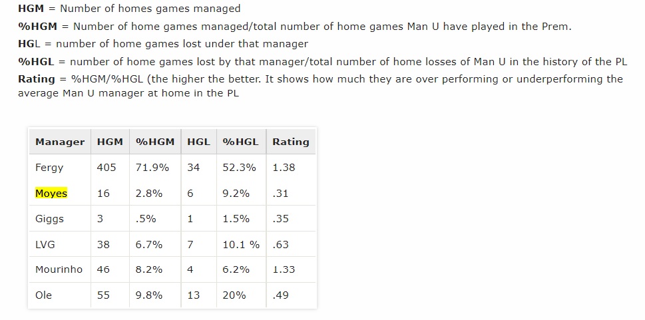This screenshot has height=320, width=645.
Task: Click the bold Rating definition term
Action: tap(36, 79)
